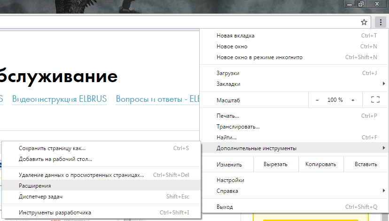Open Настройки in Chrome menu
The width and height of the screenshot is (389, 221).
point(230,180)
